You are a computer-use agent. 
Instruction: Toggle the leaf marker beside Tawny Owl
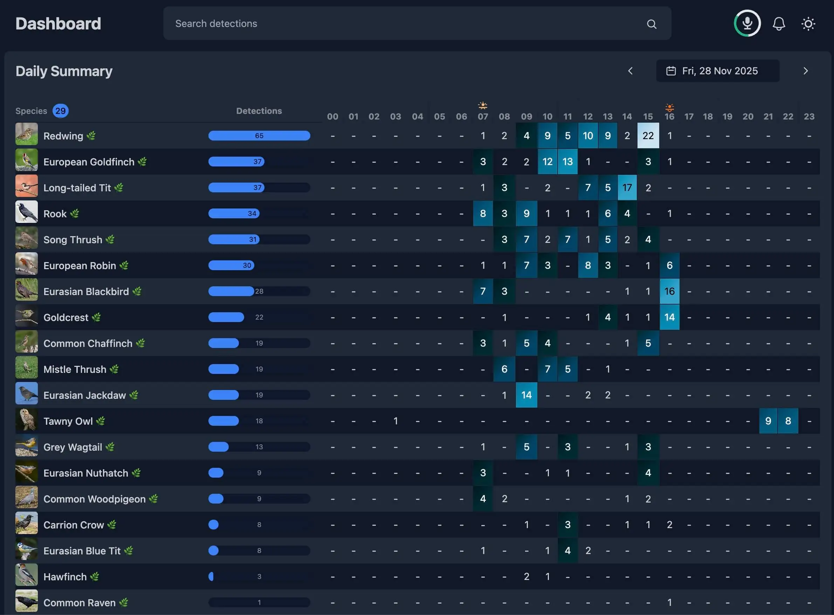coord(101,421)
